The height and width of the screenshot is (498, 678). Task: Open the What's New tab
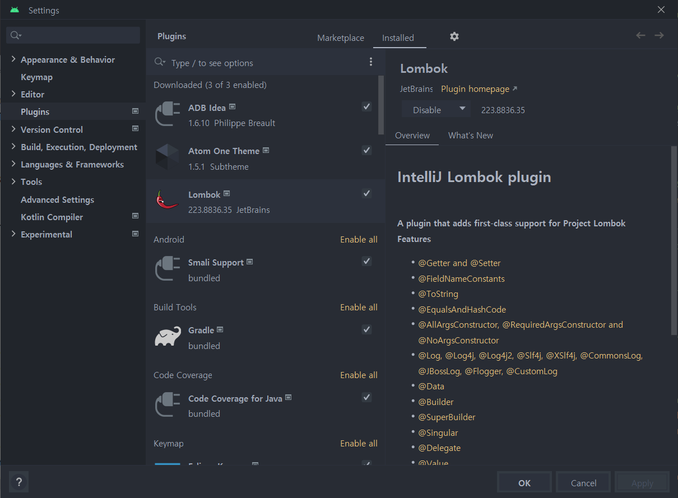click(x=471, y=136)
